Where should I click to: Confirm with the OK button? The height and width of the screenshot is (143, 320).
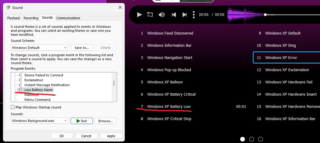point(62,136)
